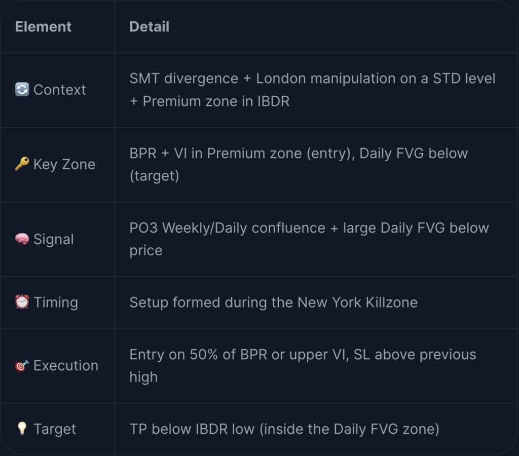Click the dartboard icon beside Execution
This screenshot has height=456, width=519.
(22, 365)
